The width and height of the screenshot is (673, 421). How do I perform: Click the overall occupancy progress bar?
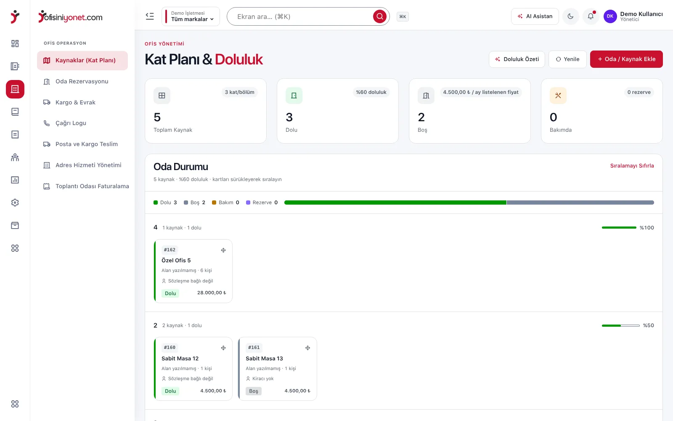tap(469, 203)
